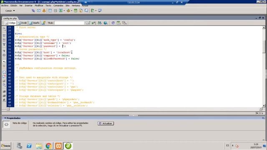Expand the Property inspector corner arrow
The height and width of the screenshot is (150, 267).
click(x=263, y=140)
